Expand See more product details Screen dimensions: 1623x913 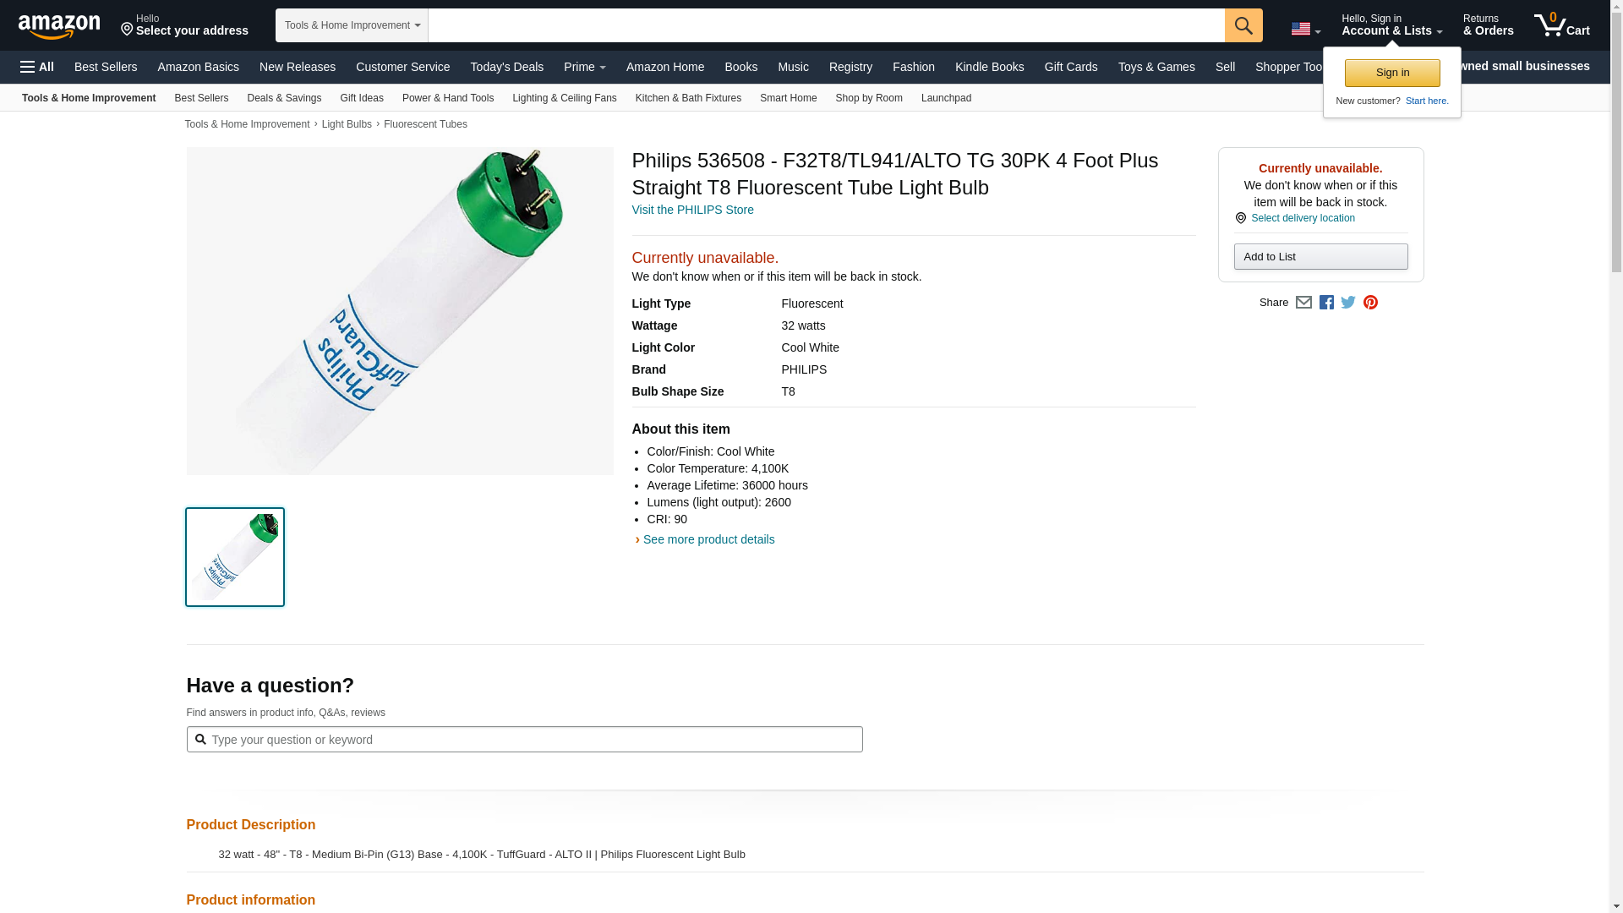coord(708,539)
